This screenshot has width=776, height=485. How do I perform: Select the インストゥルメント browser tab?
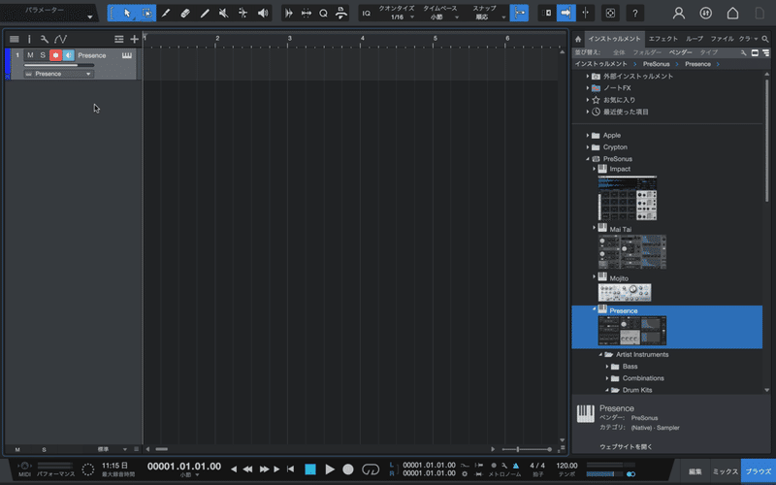click(x=614, y=39)
